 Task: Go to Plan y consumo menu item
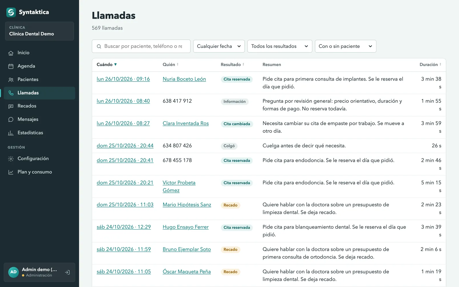point(40,172)
